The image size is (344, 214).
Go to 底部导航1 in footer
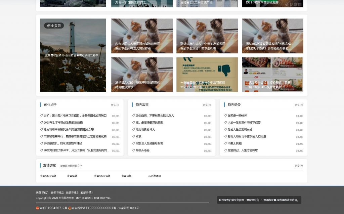point(42,193)
